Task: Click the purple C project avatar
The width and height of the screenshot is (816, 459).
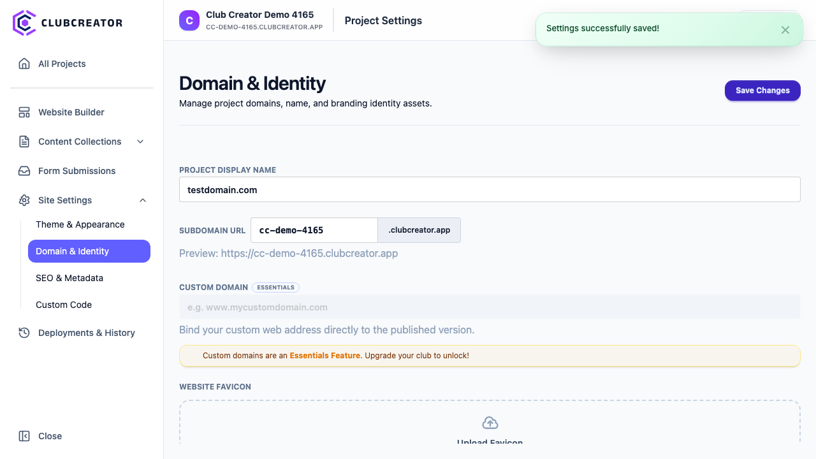Action: [189, 20]
